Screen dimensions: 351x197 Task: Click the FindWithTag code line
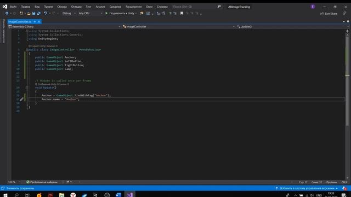[x=76, y=95]
